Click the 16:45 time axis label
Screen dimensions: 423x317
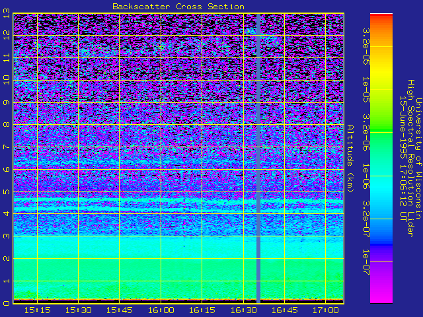click(284, 310)
